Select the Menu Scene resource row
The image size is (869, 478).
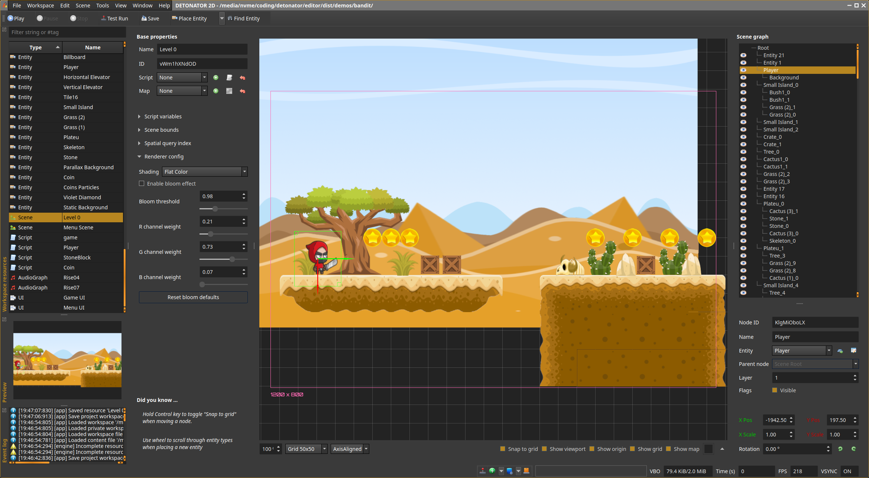[x=78, y=227]
